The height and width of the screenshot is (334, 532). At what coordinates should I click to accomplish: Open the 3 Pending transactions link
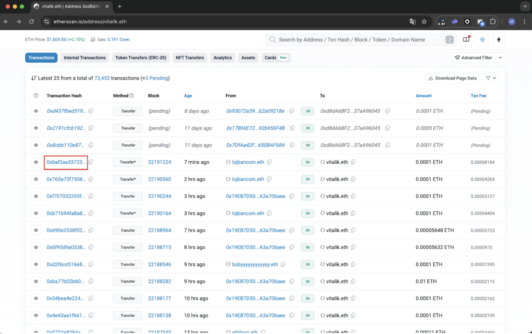pyautogui.click(x=157, y=78)
